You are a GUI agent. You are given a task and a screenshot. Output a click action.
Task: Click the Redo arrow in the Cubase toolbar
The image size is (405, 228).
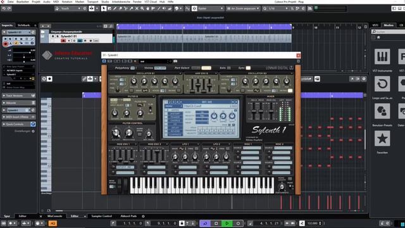click(x=9, y=8)
